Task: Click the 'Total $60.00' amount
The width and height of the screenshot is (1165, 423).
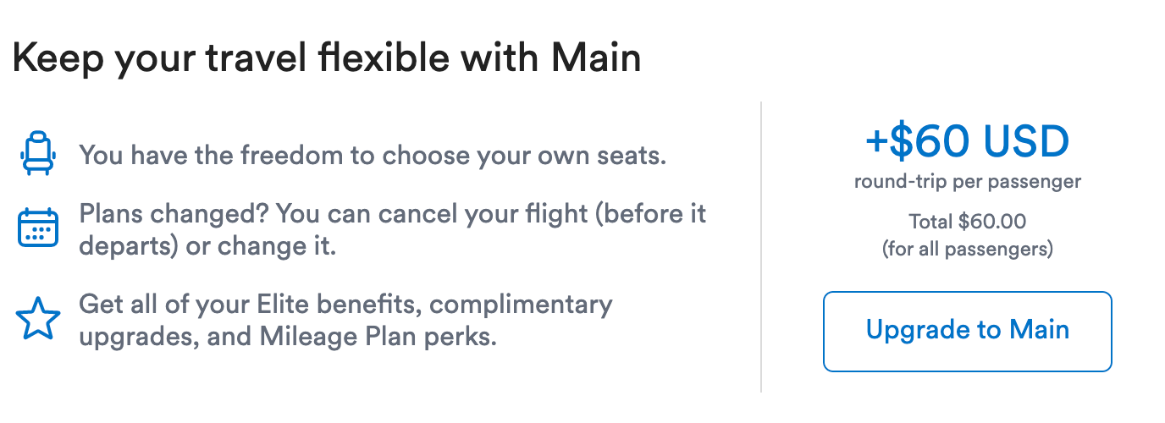Action: (967, 222)
